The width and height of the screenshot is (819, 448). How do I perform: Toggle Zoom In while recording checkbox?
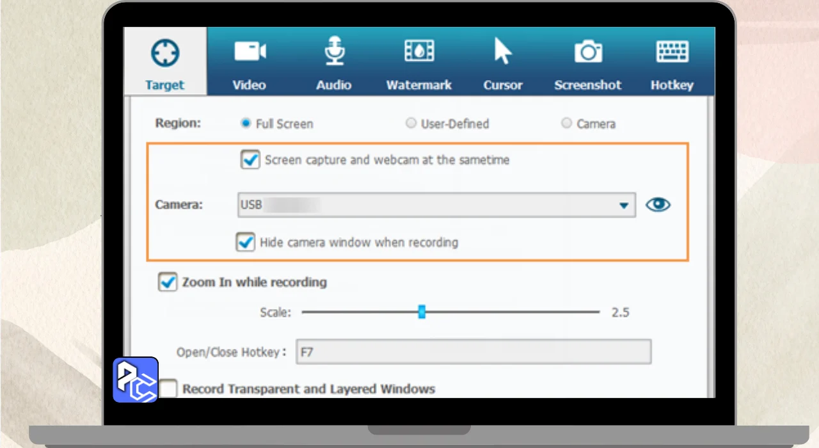[168, 282]
